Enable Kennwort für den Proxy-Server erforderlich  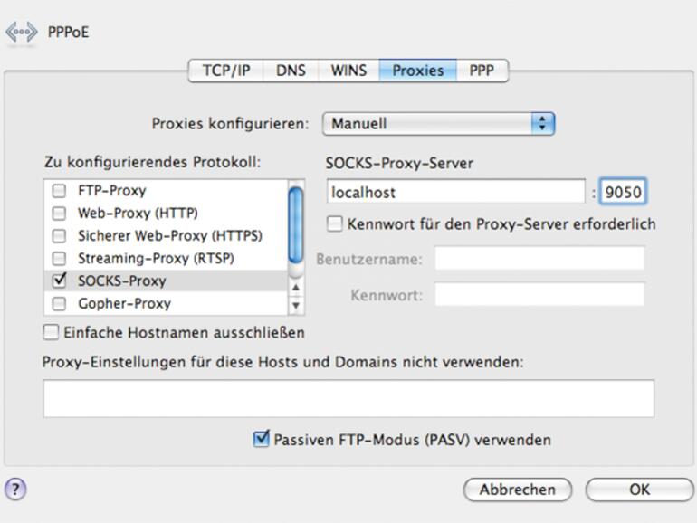(x=336, y=223)
